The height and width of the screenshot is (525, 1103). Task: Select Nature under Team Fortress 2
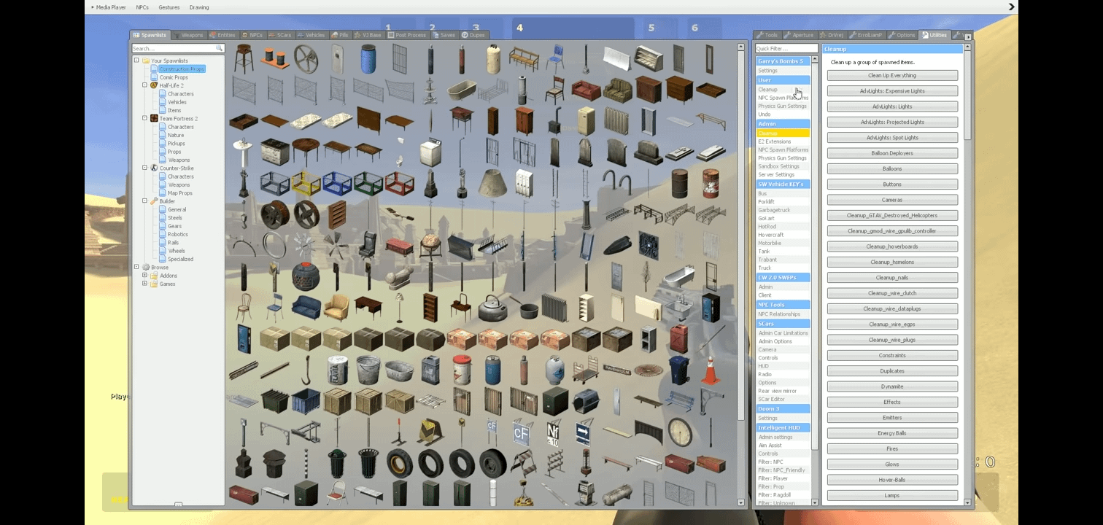point(175,135)
